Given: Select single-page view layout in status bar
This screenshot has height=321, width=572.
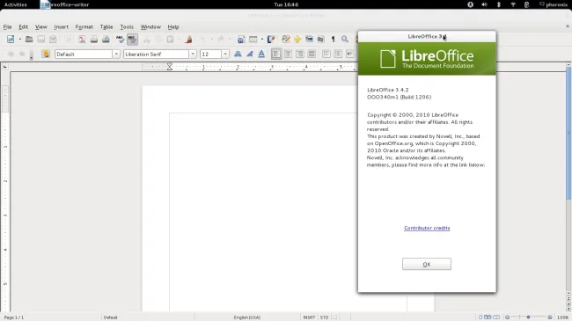Looking at the screenshot, I should 480,317.
